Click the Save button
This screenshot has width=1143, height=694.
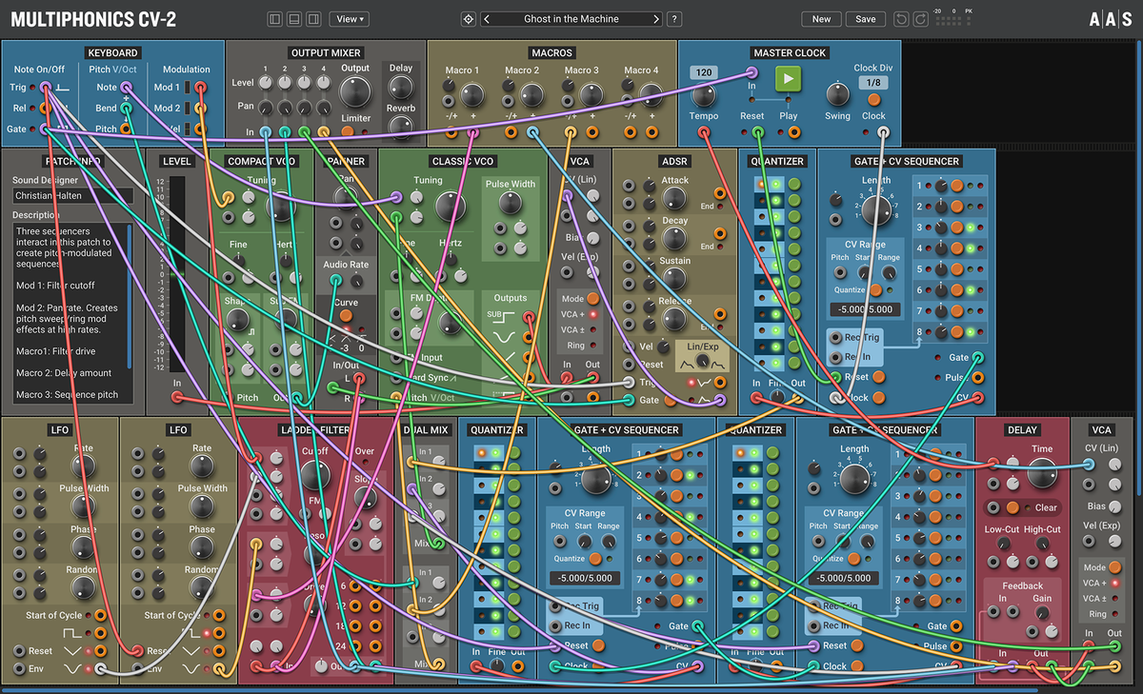click(x=865, y=19)
